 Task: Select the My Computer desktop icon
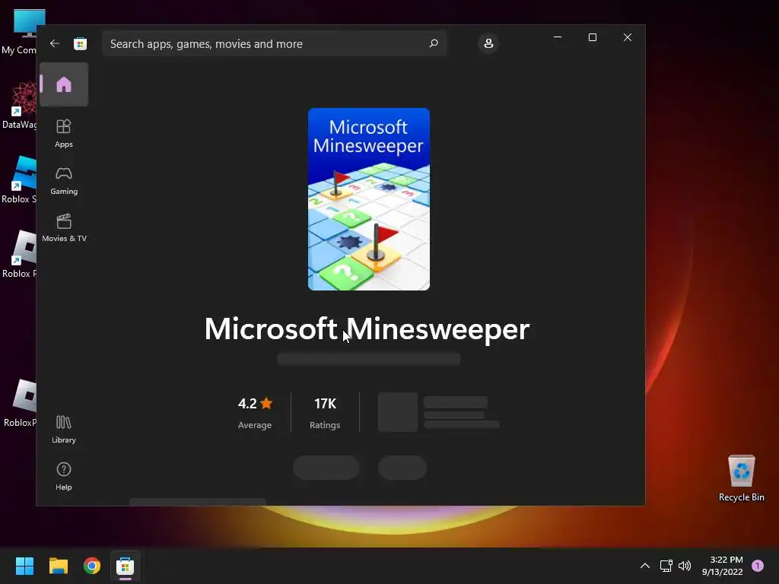19,32
